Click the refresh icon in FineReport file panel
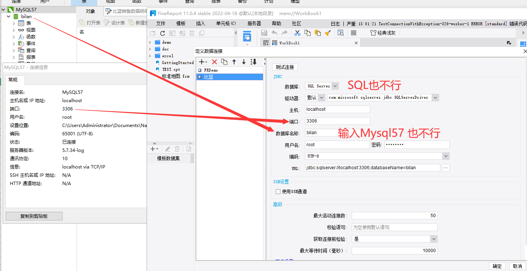Image resolution: width=527 pixels, height=271 pixels. point(162,33)
